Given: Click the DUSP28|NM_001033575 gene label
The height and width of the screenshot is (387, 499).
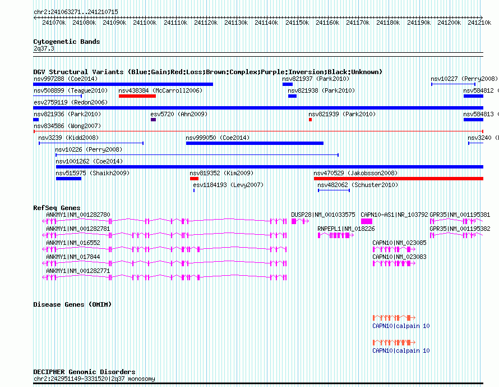Looking at the screenshot, I should [323, 215].
